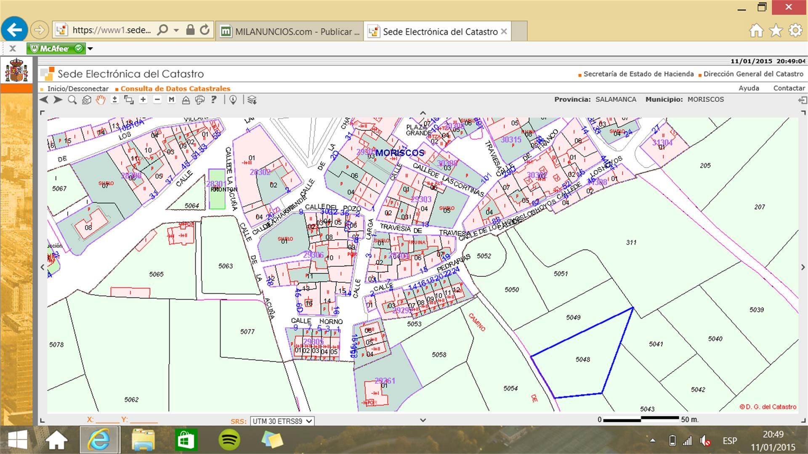Open the cadastral parcel lookup tool
The width and height of the screenshot is (808, 454).
pyautogui.click(x=87, y=100)
